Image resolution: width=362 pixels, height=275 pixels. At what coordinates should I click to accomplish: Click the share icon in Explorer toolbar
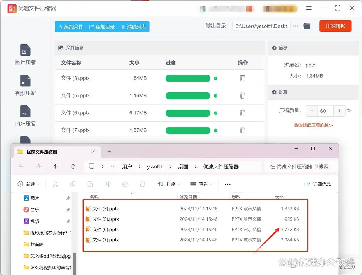[125, 184]
